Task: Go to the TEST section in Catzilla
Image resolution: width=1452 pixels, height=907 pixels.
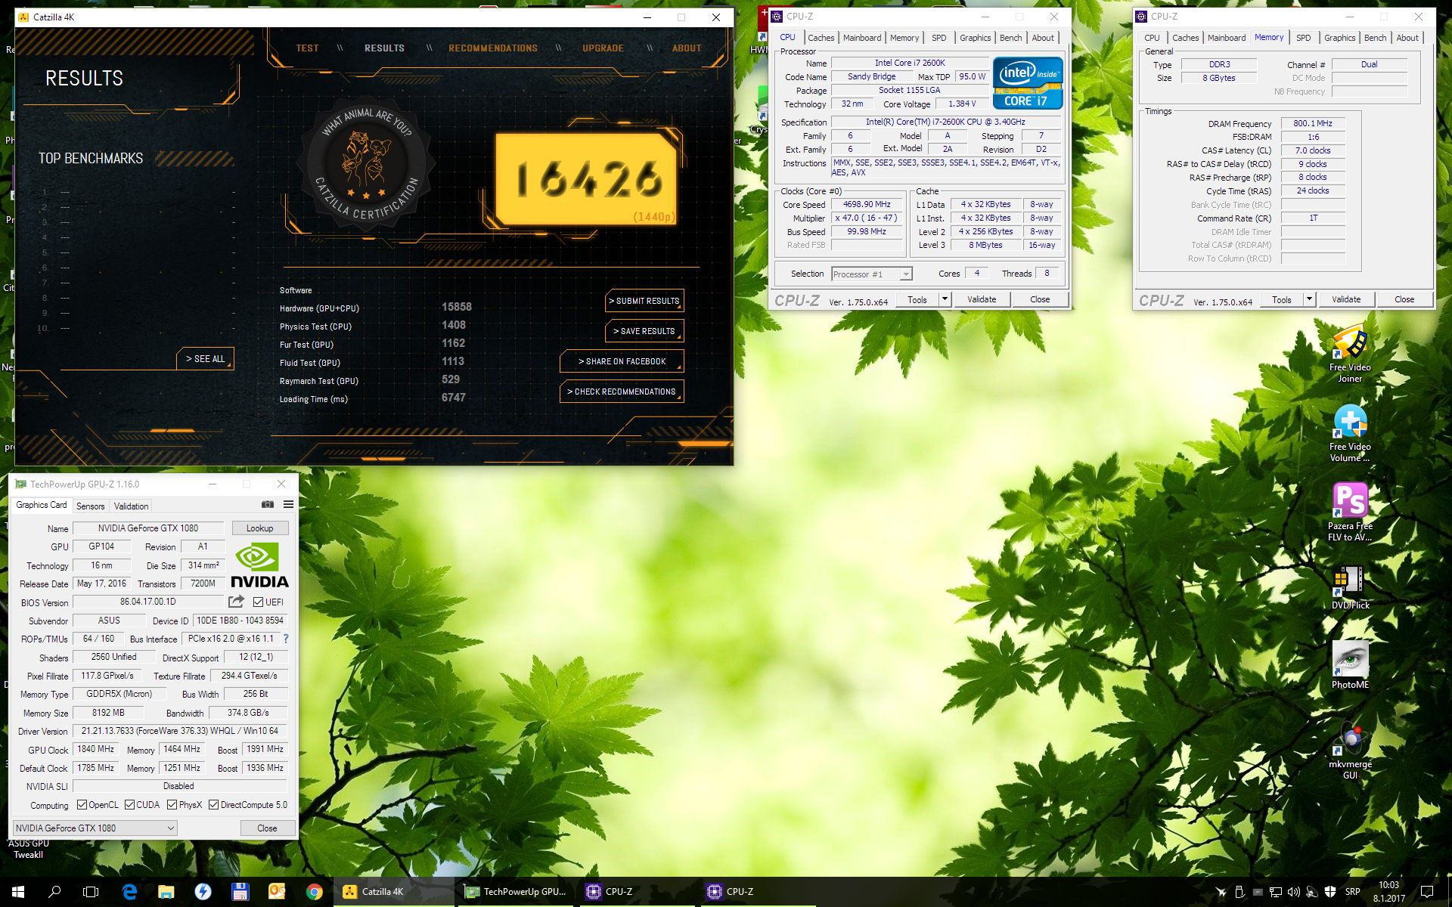Action: [x=307, y=48]
